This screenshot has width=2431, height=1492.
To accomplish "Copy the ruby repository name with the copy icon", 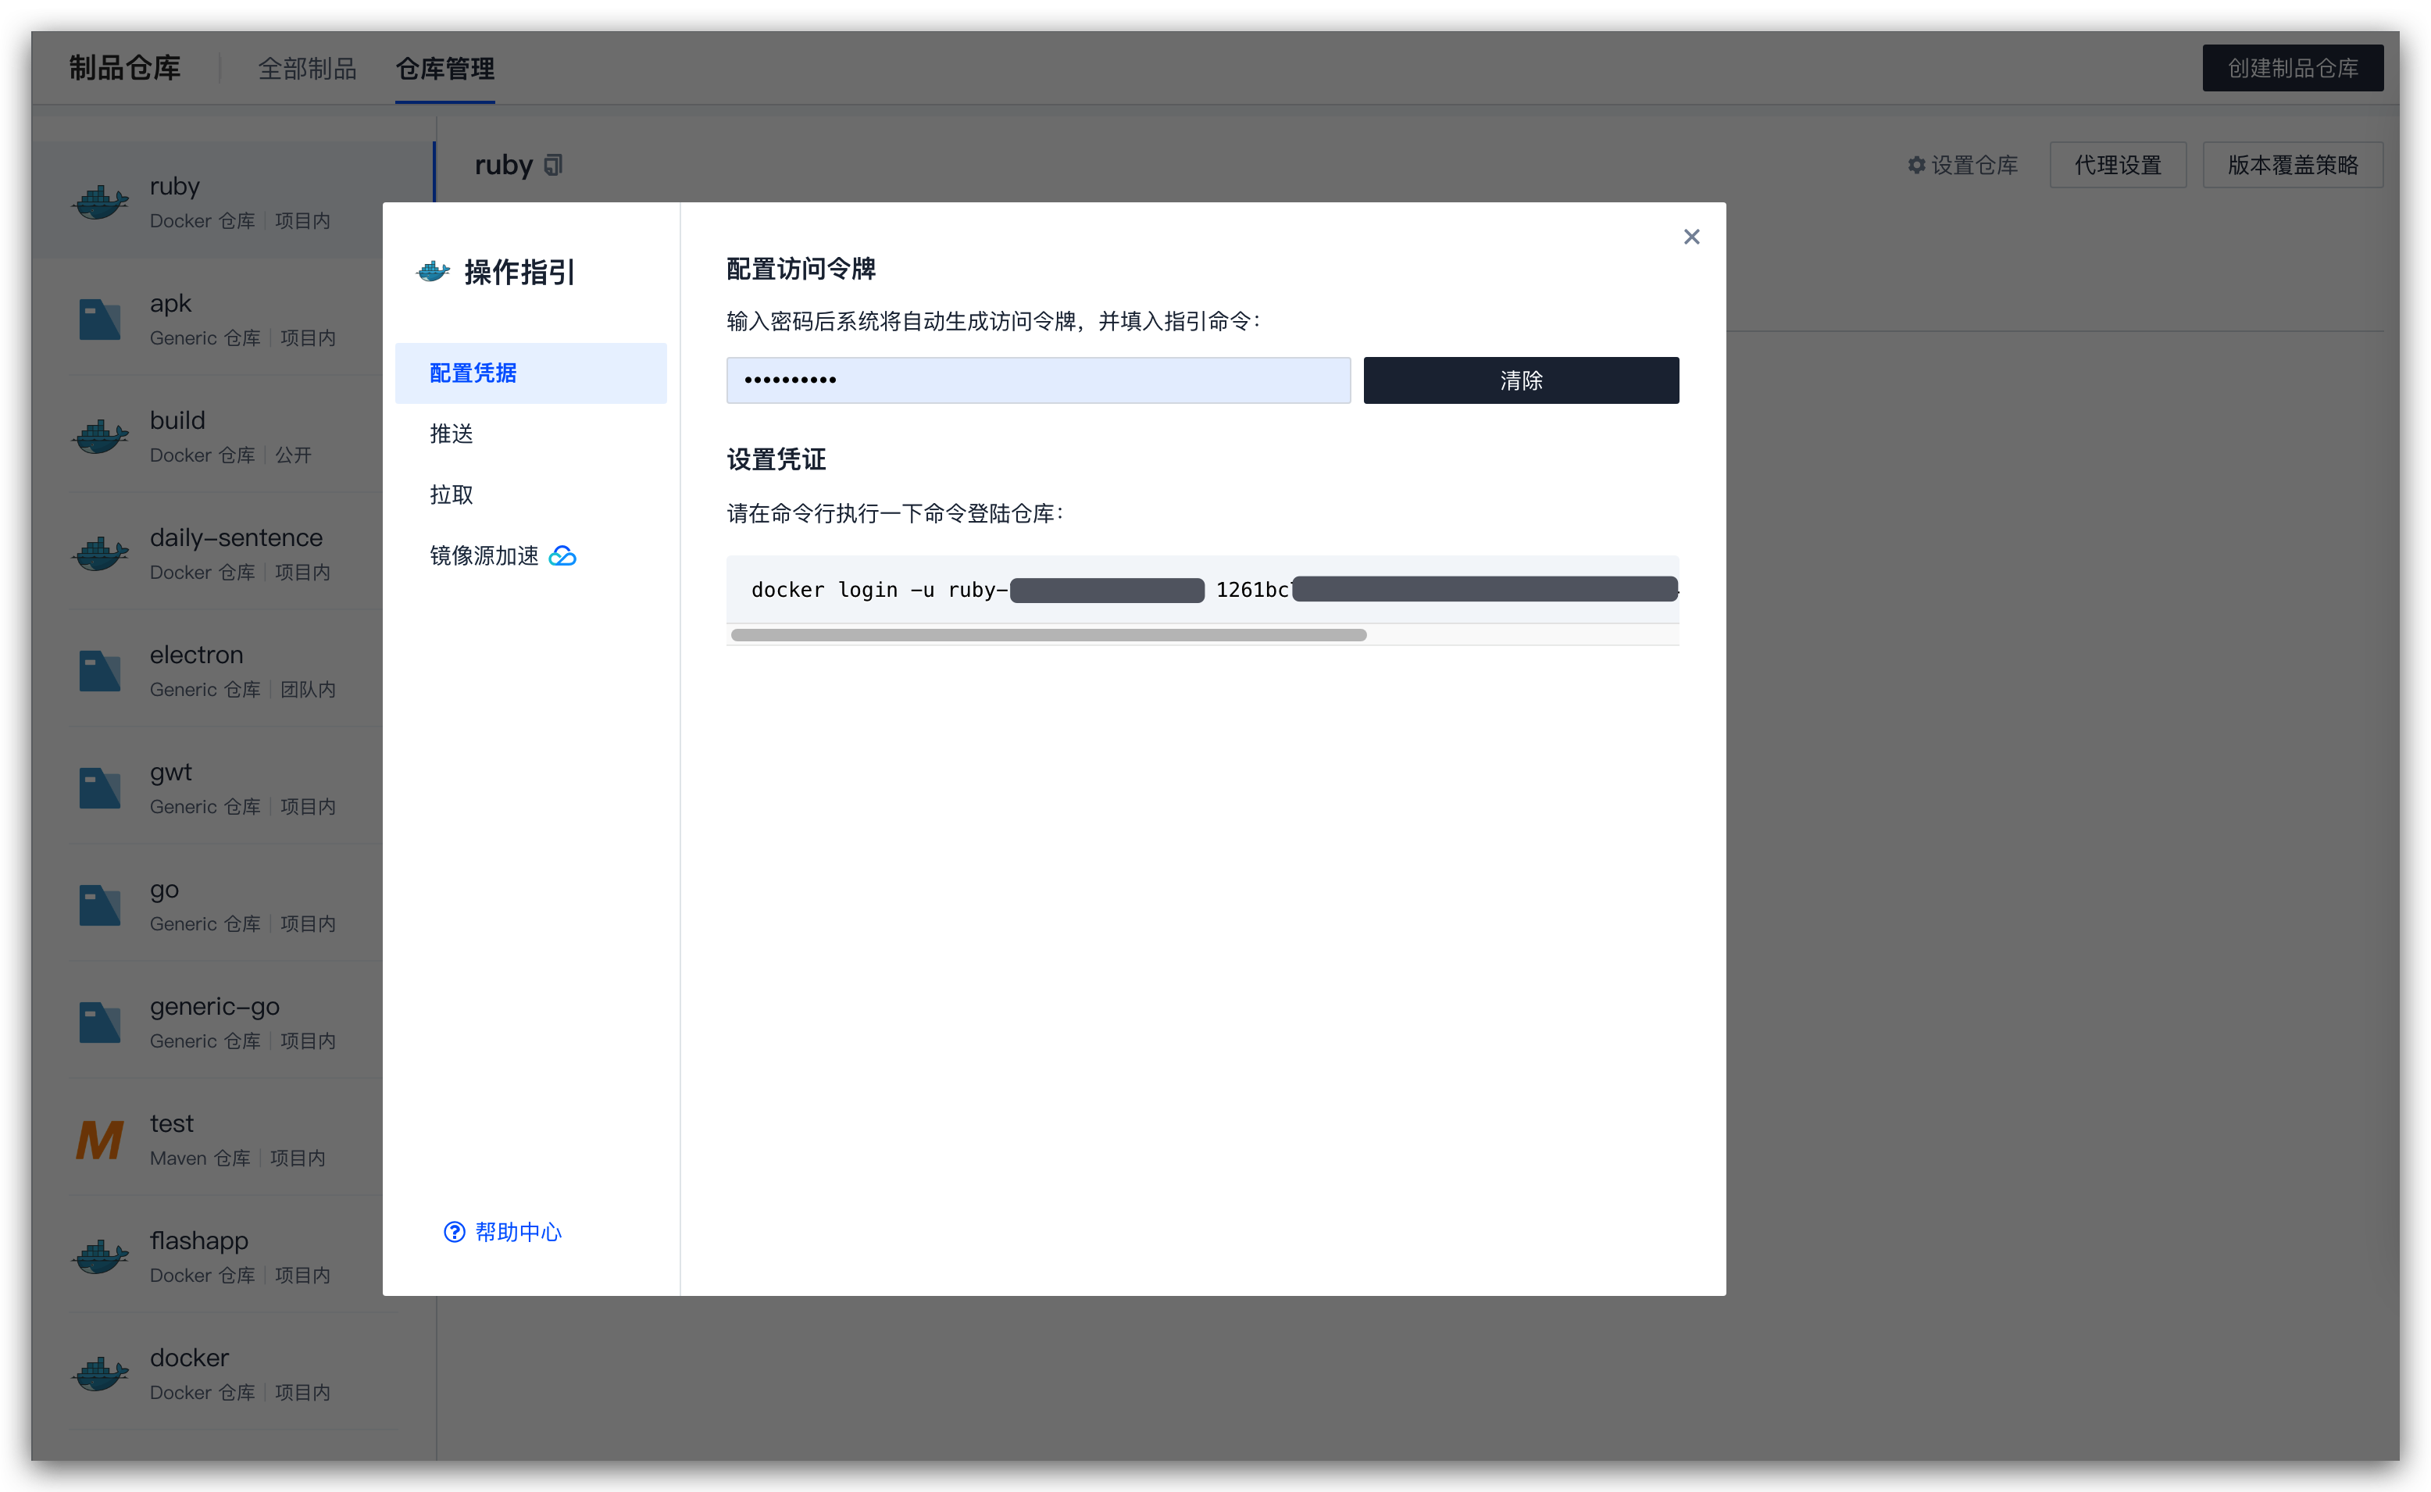I will [554, 165].
